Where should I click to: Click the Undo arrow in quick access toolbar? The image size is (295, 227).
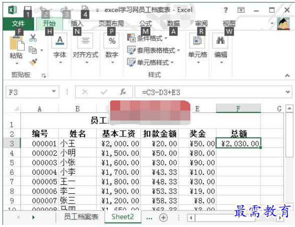(43, 9)
